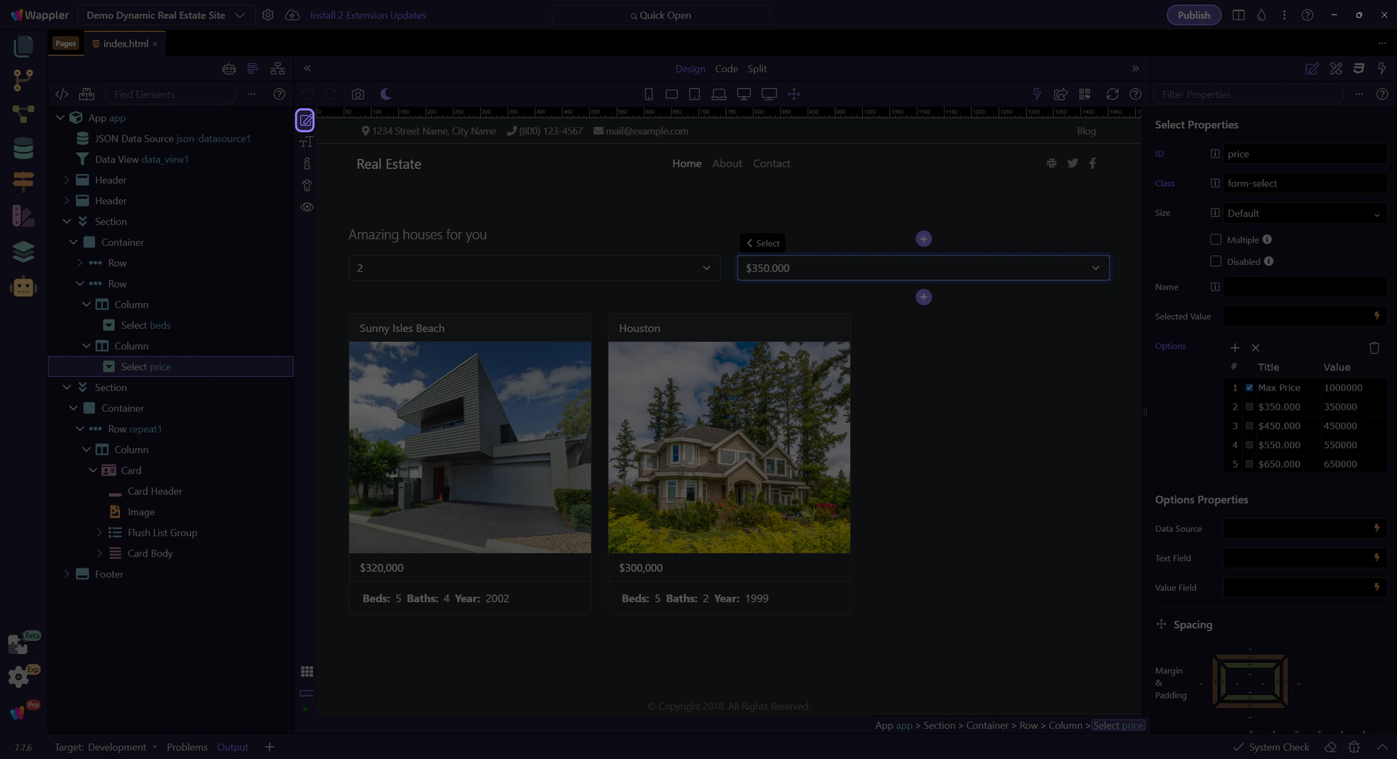Expand the Footer tree node
The image size is (1397, 759).
pyautogui.click(x=67, y=574)
